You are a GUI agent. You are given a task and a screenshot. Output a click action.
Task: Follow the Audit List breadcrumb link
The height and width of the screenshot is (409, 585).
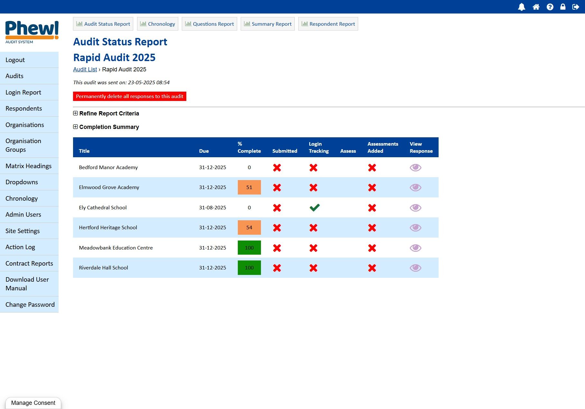pyautogui.click(x=85, y=69)
